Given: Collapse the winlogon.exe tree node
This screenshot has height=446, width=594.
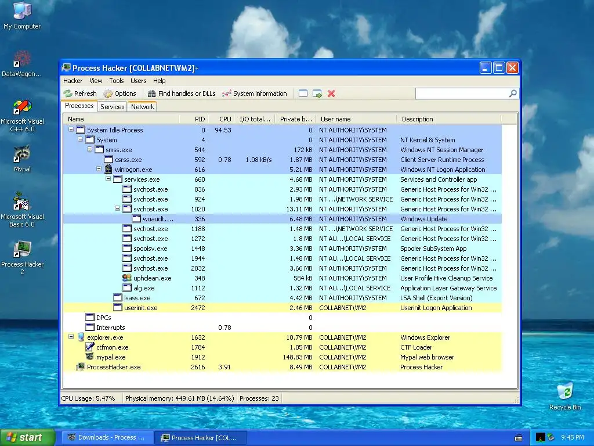Looking at the screenshot, I should coord(99,169).
